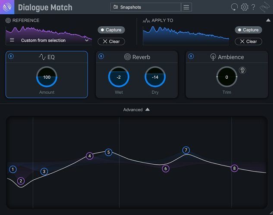Collapse the top reference panel arrow

(x=268, y=20)
